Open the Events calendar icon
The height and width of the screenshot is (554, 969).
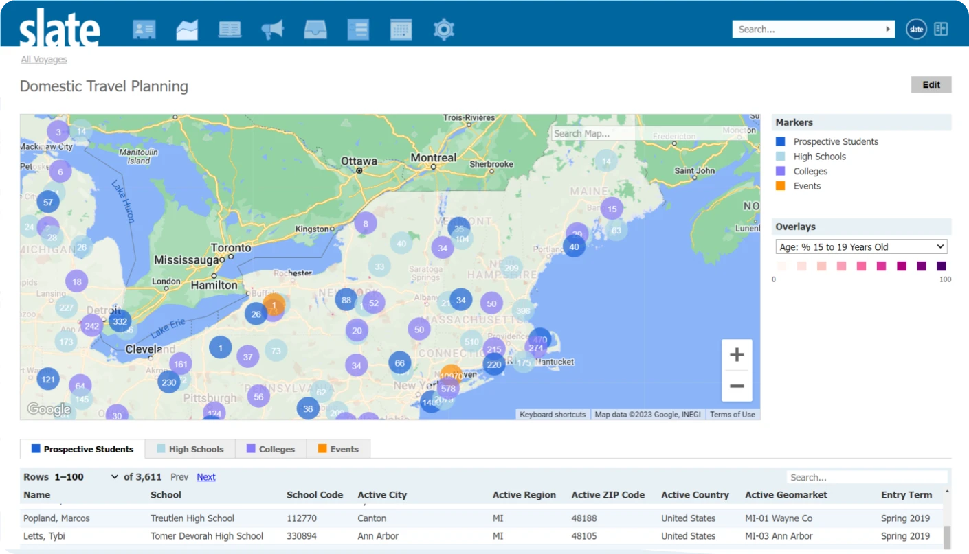click(401, 30)
